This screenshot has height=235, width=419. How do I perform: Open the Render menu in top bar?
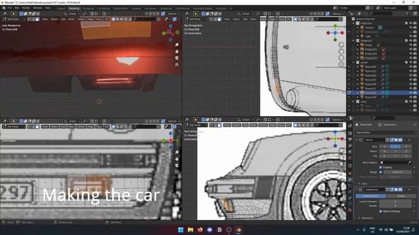pos(26,8)
